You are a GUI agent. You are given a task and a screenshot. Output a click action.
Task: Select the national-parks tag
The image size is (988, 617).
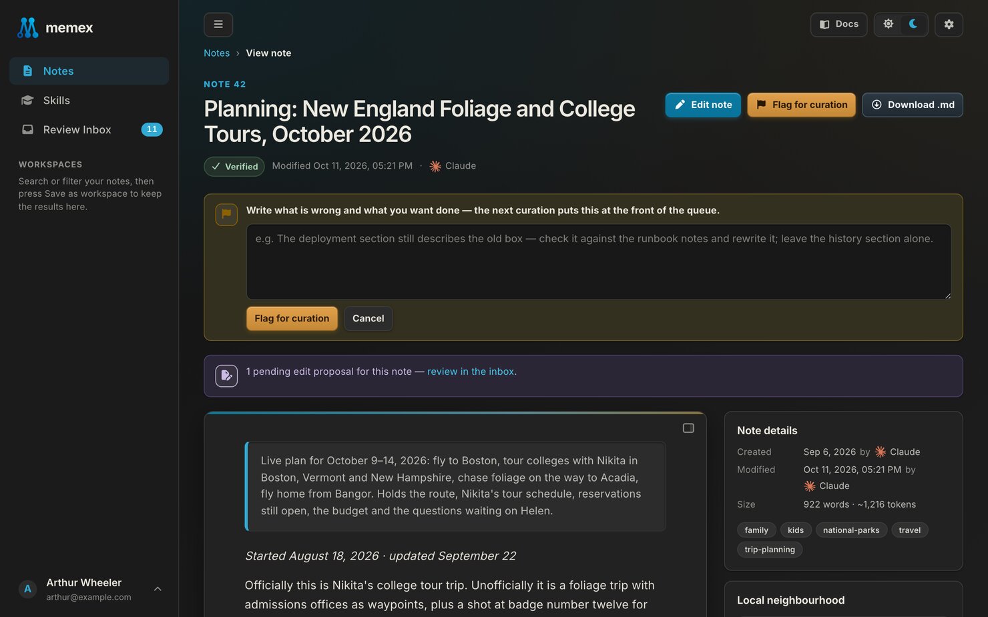(x=851, y=530)
